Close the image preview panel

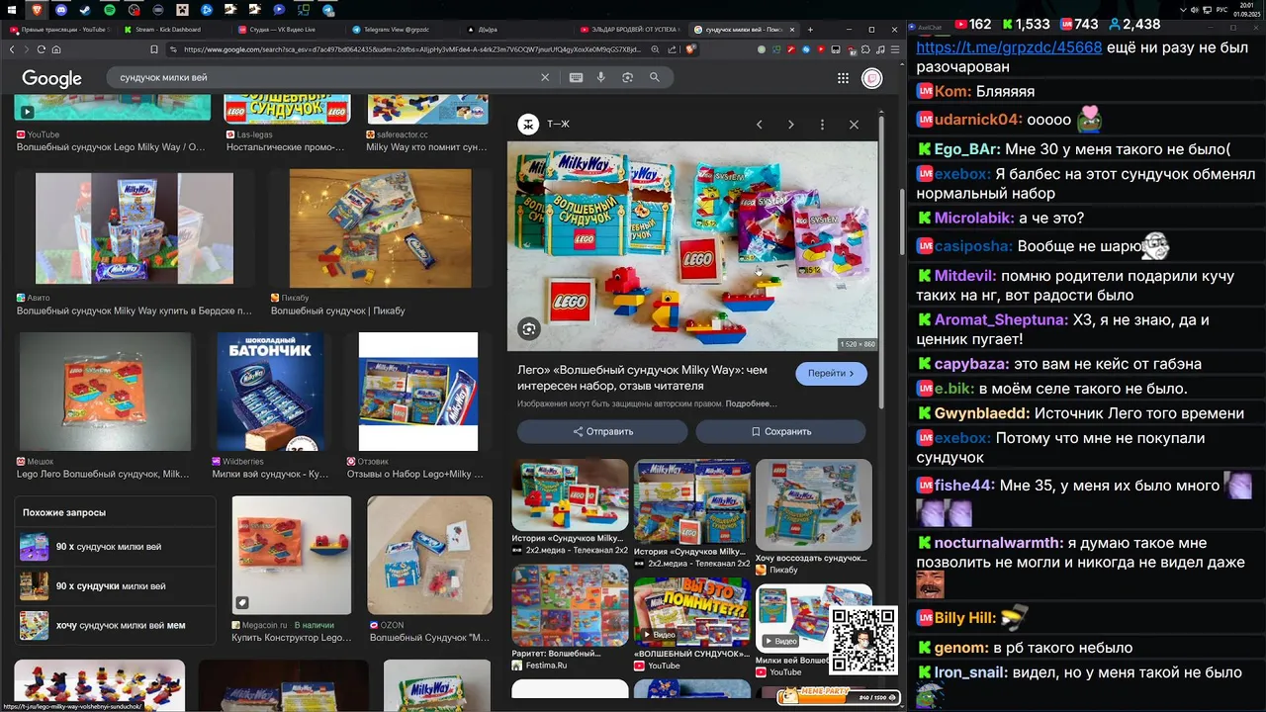coord(854,125)
